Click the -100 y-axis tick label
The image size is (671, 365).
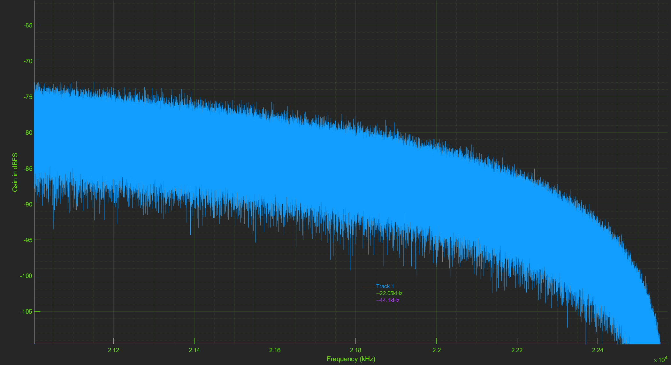(27, 276)
